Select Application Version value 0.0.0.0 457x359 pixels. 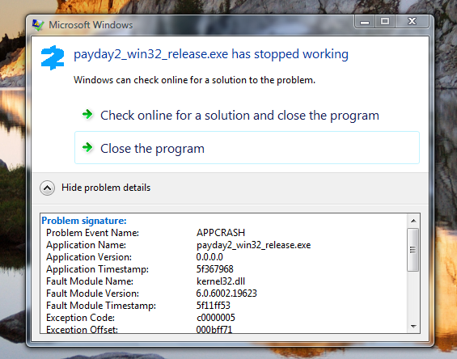pyautogui.click(x=209, y=257)
